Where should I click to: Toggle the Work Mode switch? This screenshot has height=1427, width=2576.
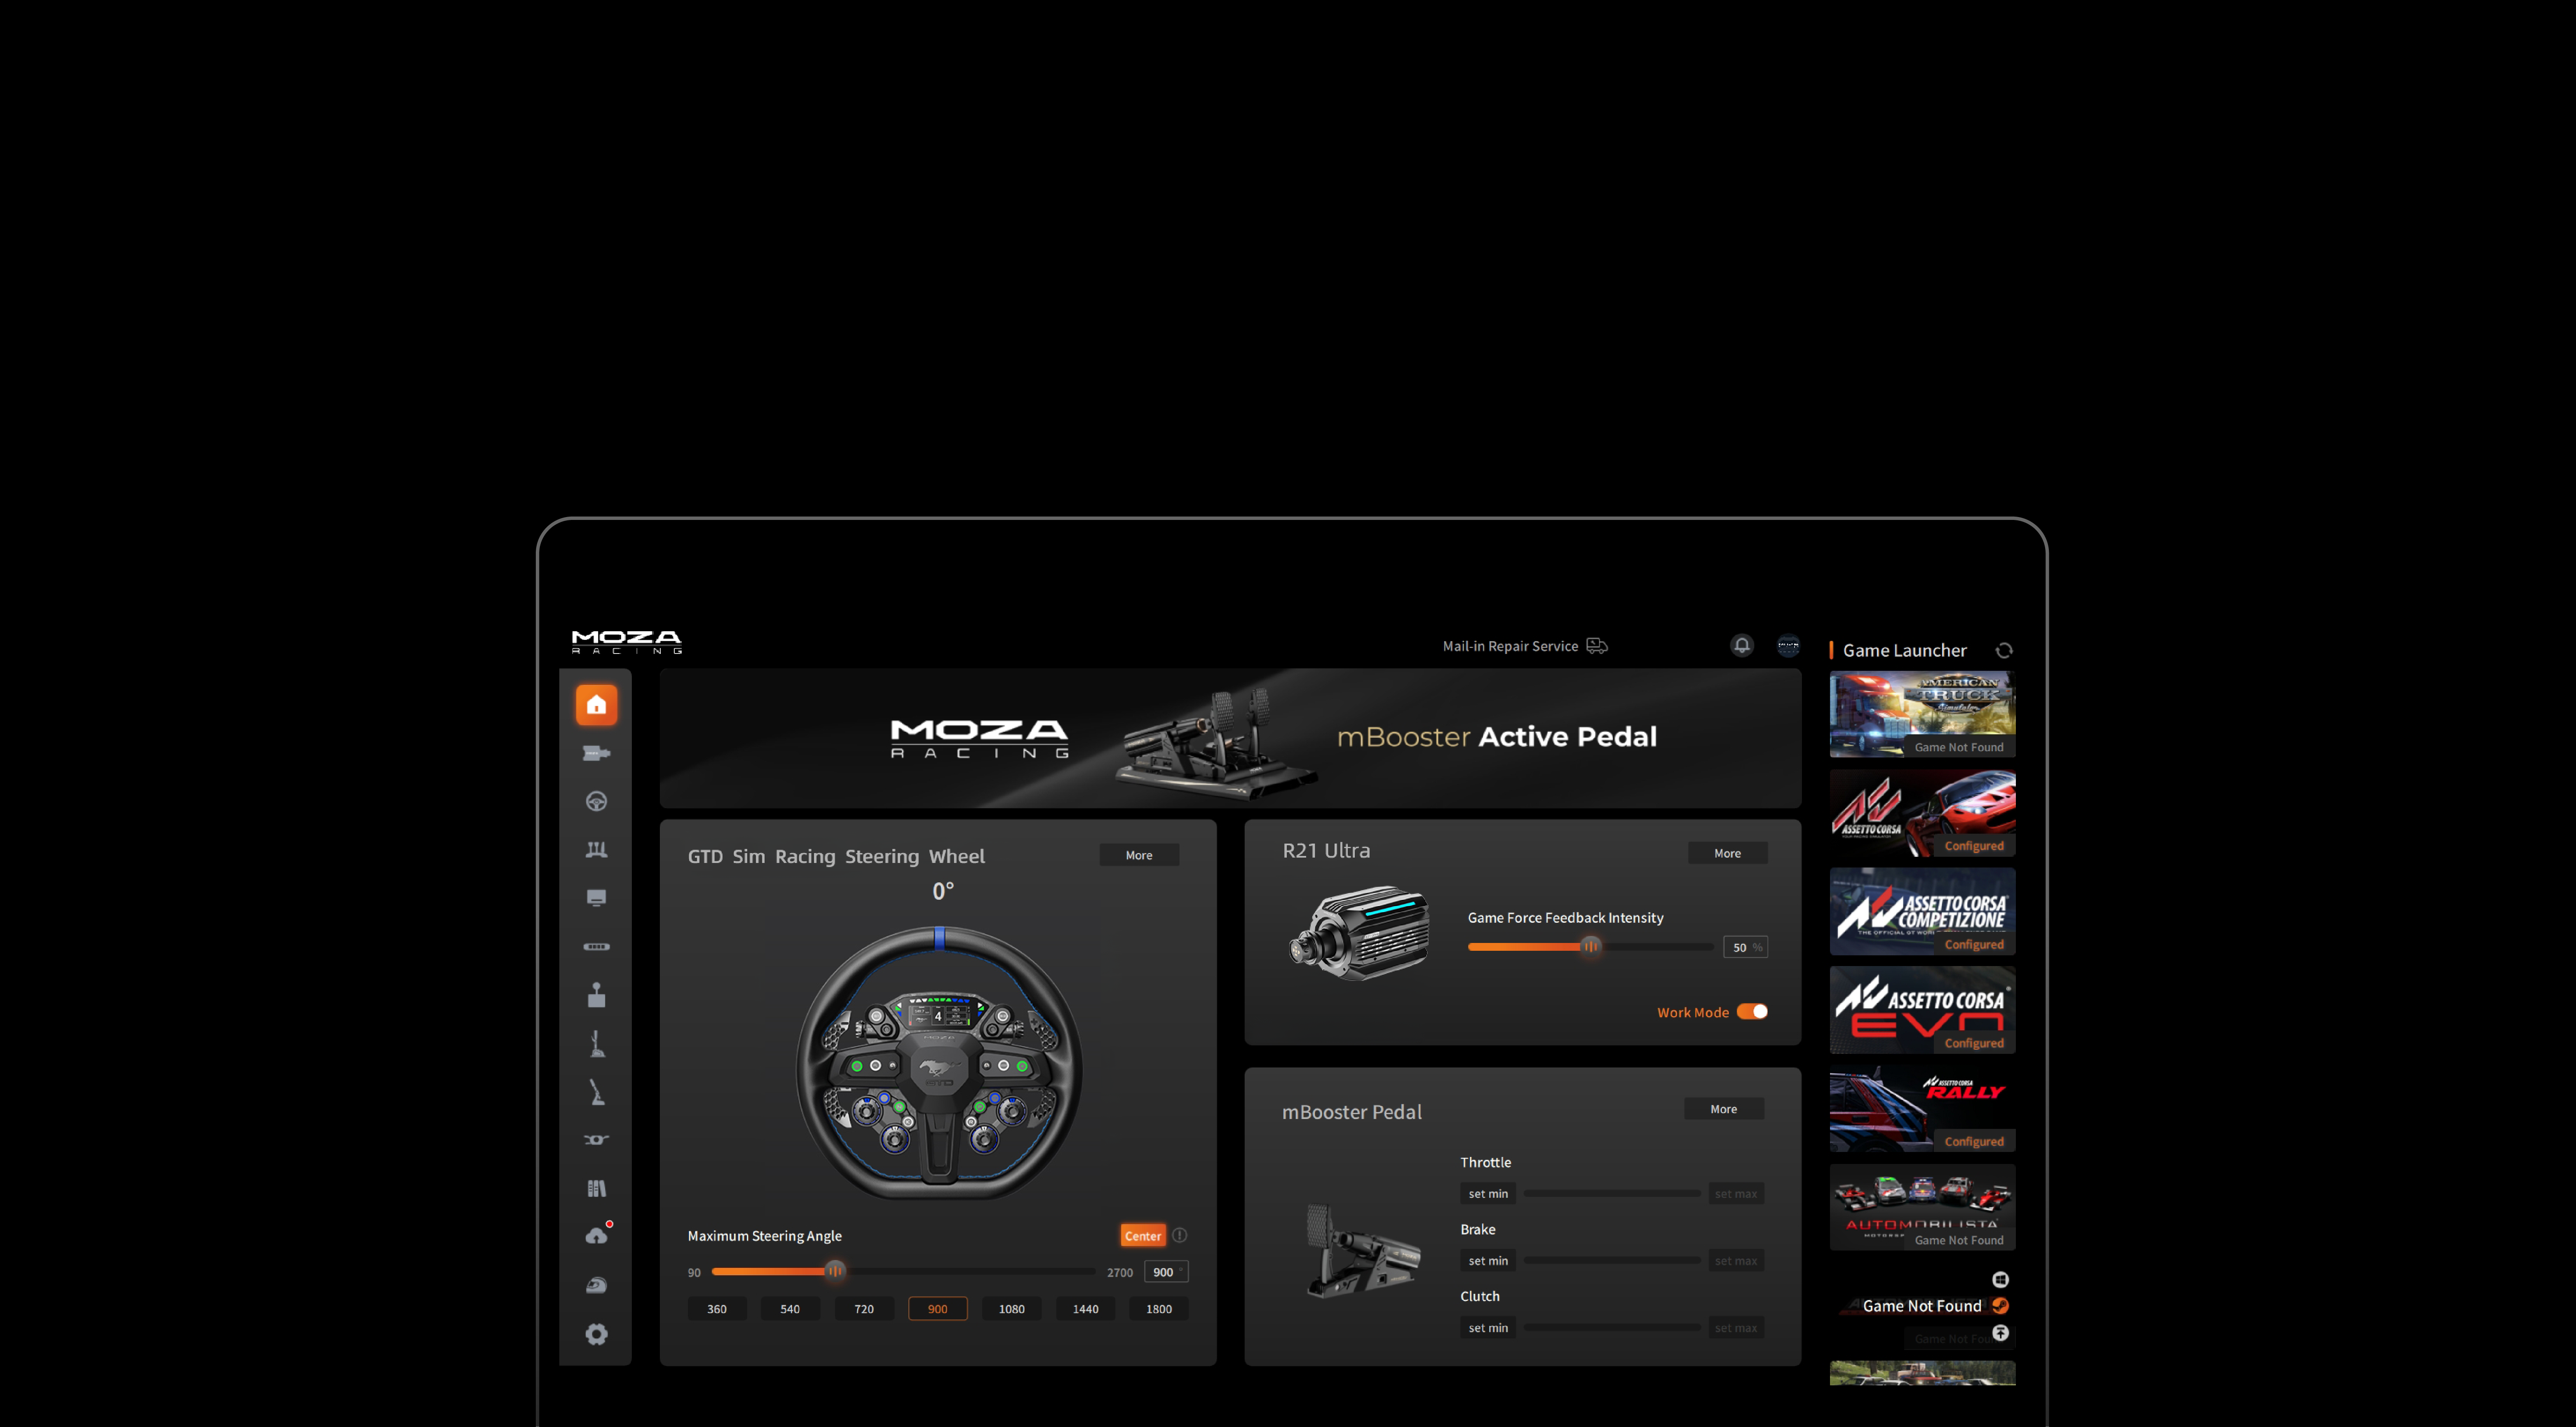[1752, 1012]
